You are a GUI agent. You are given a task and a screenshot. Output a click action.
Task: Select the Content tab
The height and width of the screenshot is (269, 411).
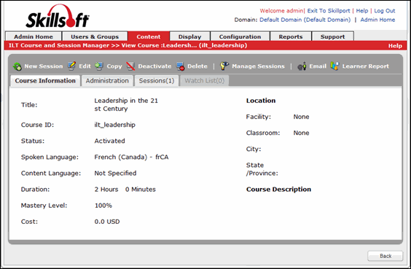click(149, 36)
